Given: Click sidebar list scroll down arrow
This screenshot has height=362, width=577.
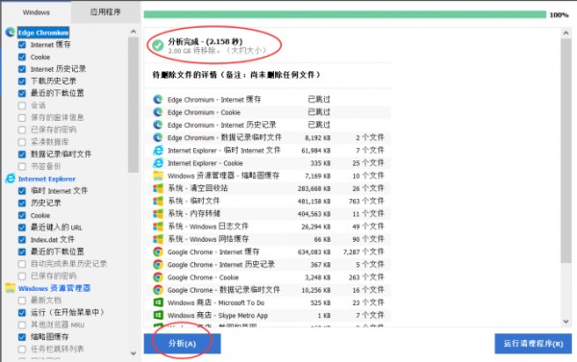Looking at the screenshot, I should tap(134, 353).
